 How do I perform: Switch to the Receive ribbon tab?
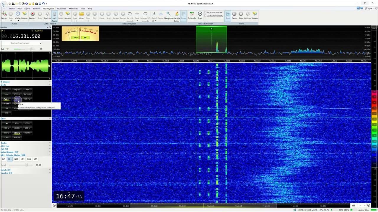click(36, 9)
